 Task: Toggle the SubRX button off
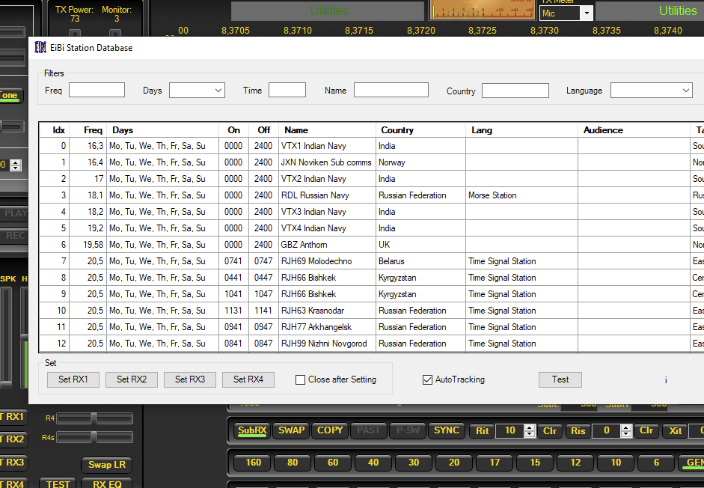252,430
